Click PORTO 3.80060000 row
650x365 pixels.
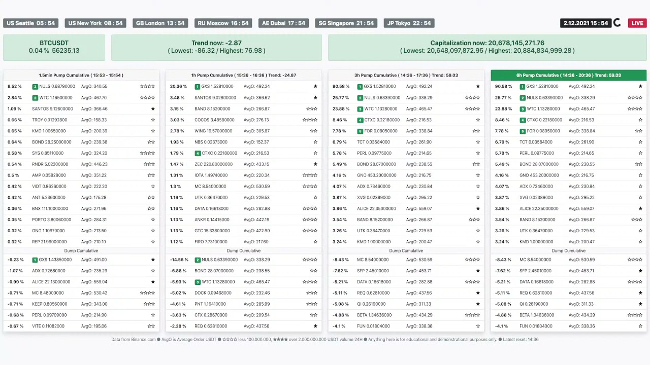point(81,220)
